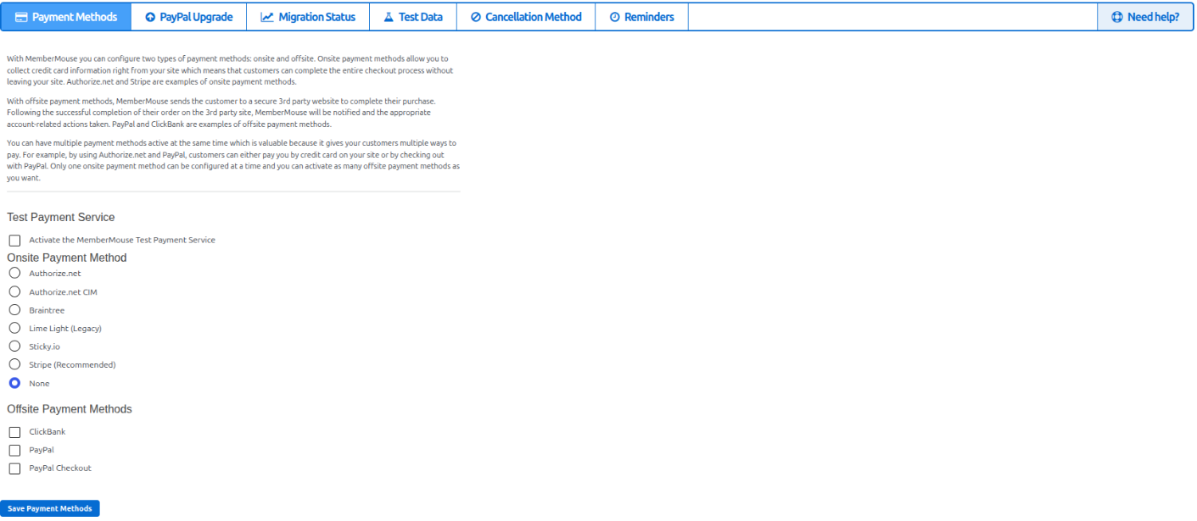Select the Cancellation Method tab
This screenshot has height=521, width=1197.
coord(526,17)
